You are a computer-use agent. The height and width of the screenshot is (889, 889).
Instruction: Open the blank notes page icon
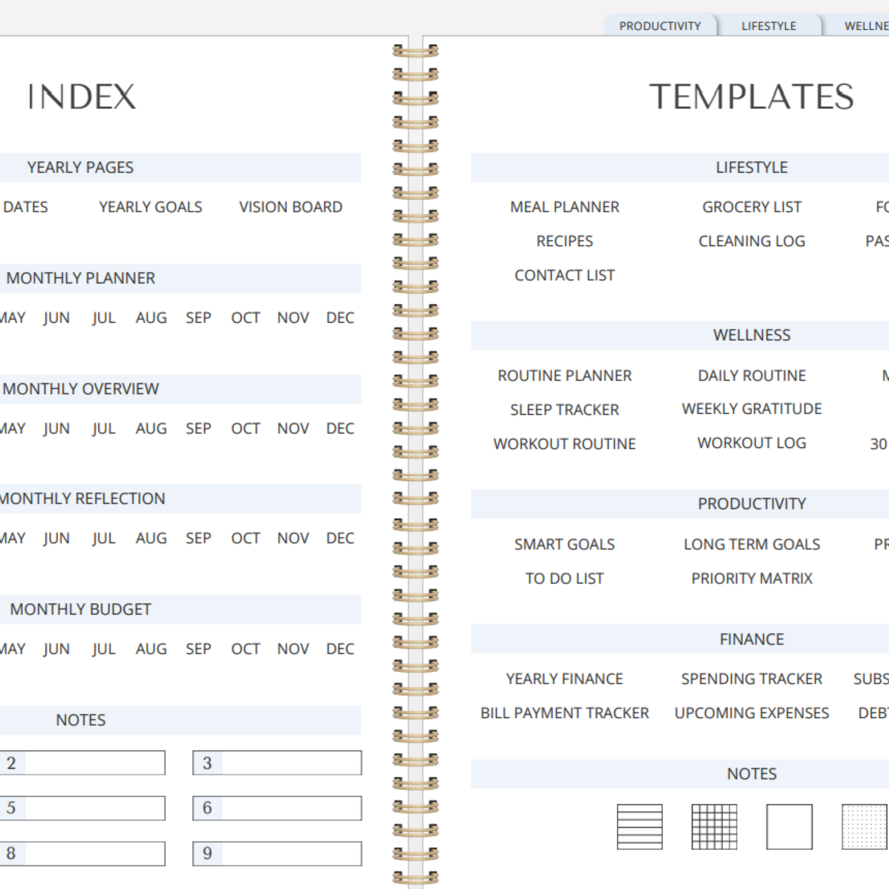[789, 826]
